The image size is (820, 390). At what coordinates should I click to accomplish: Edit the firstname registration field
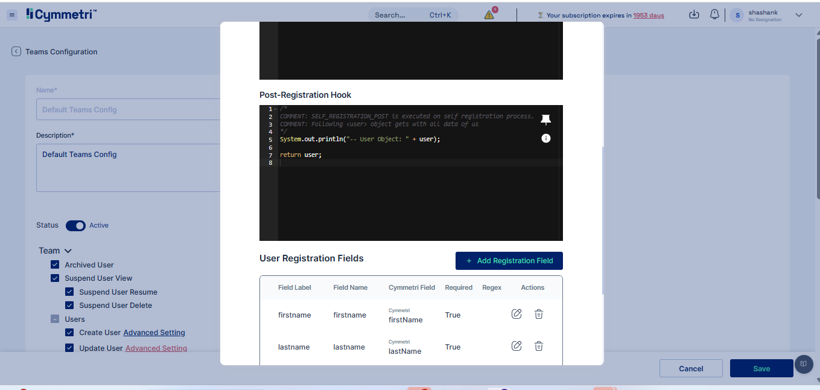(x=516, y=314)
